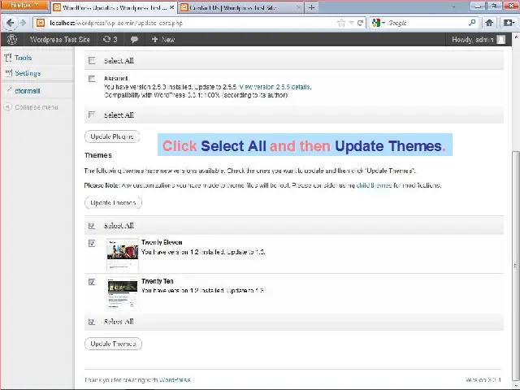520x390 pixels.
Task: Click the site favicon in address bar
Action: tap(41, 23)
